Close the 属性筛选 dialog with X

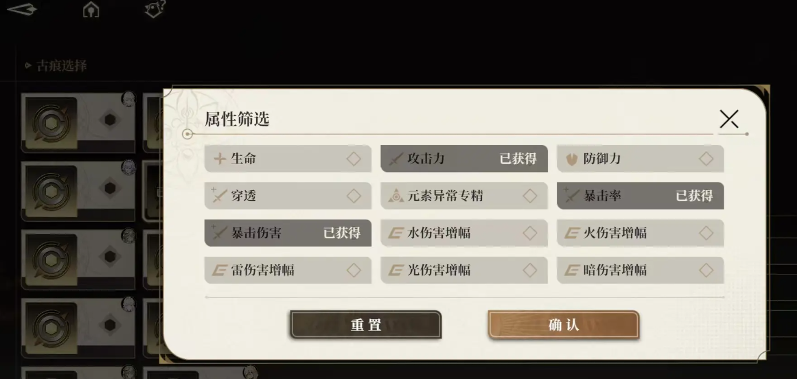coord(729,119)
